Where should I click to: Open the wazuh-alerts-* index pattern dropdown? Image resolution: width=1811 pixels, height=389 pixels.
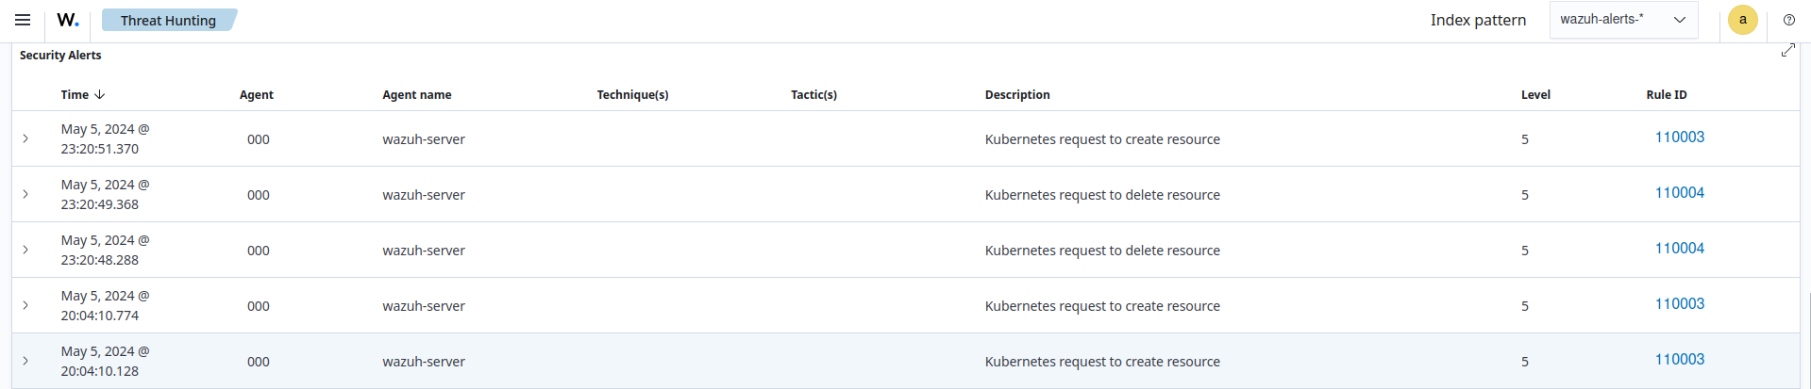pyautogui.click(x=1623, y=20)
